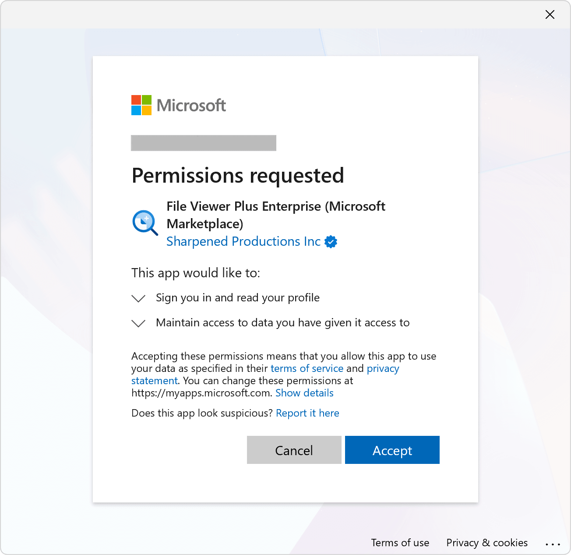Open Terms of use in the footer
The image size is (571, 555).
coord(400,543)
